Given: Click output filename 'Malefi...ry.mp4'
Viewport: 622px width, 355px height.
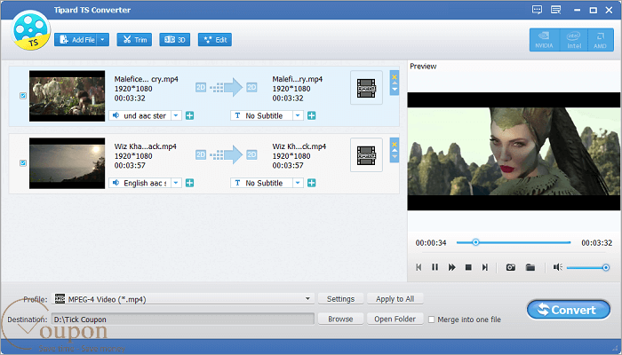Looking at the screenshot, I should click(297, 79).
